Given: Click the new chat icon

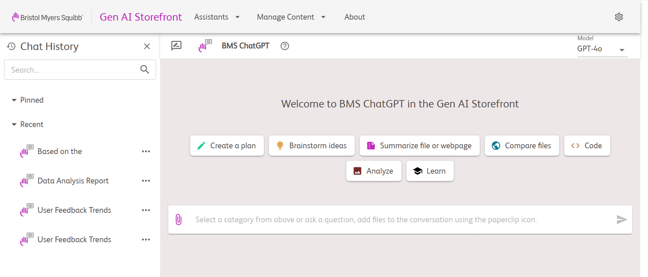Looking at the screenshot, I should [x=176, y=46].
